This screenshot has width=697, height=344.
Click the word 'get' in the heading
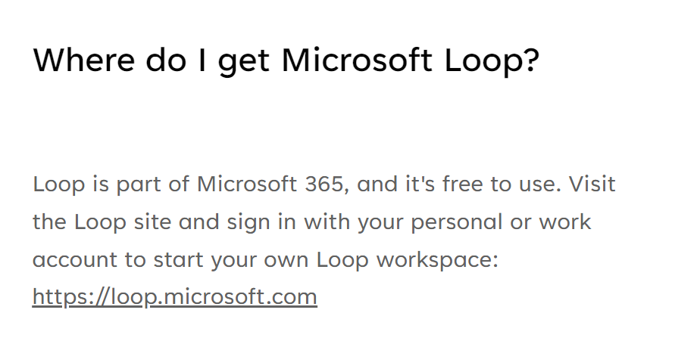[244, 62]
